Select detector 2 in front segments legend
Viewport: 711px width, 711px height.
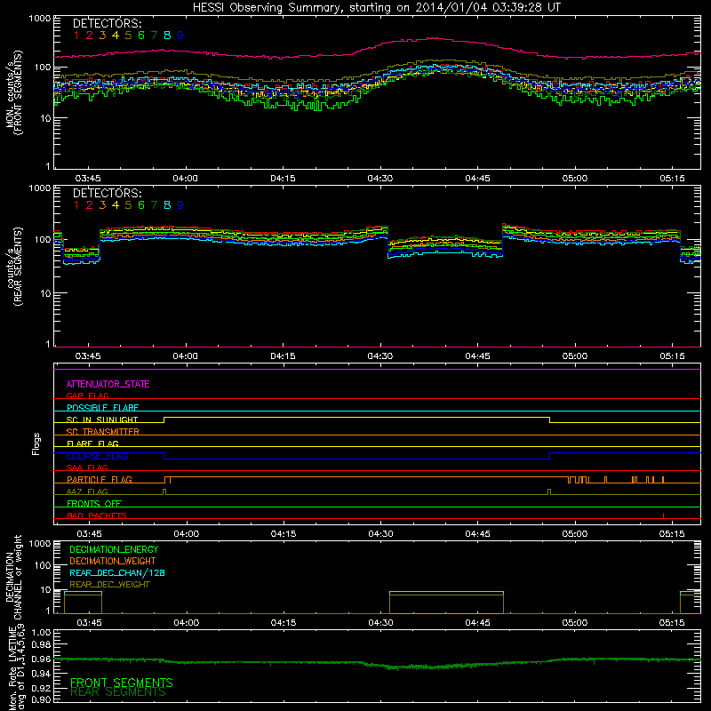coord(90,36)
